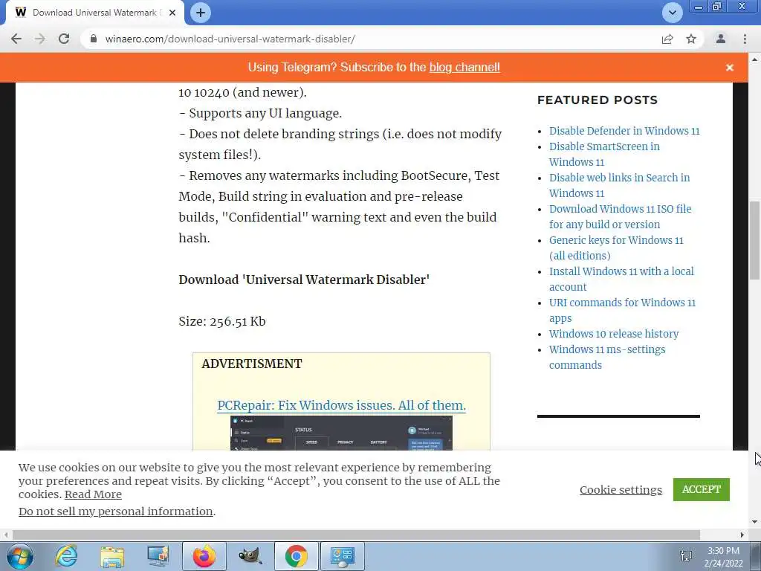Click the Read More cookie link
The height and width of the screenshot is (571, 761).
tap(93, 494)
